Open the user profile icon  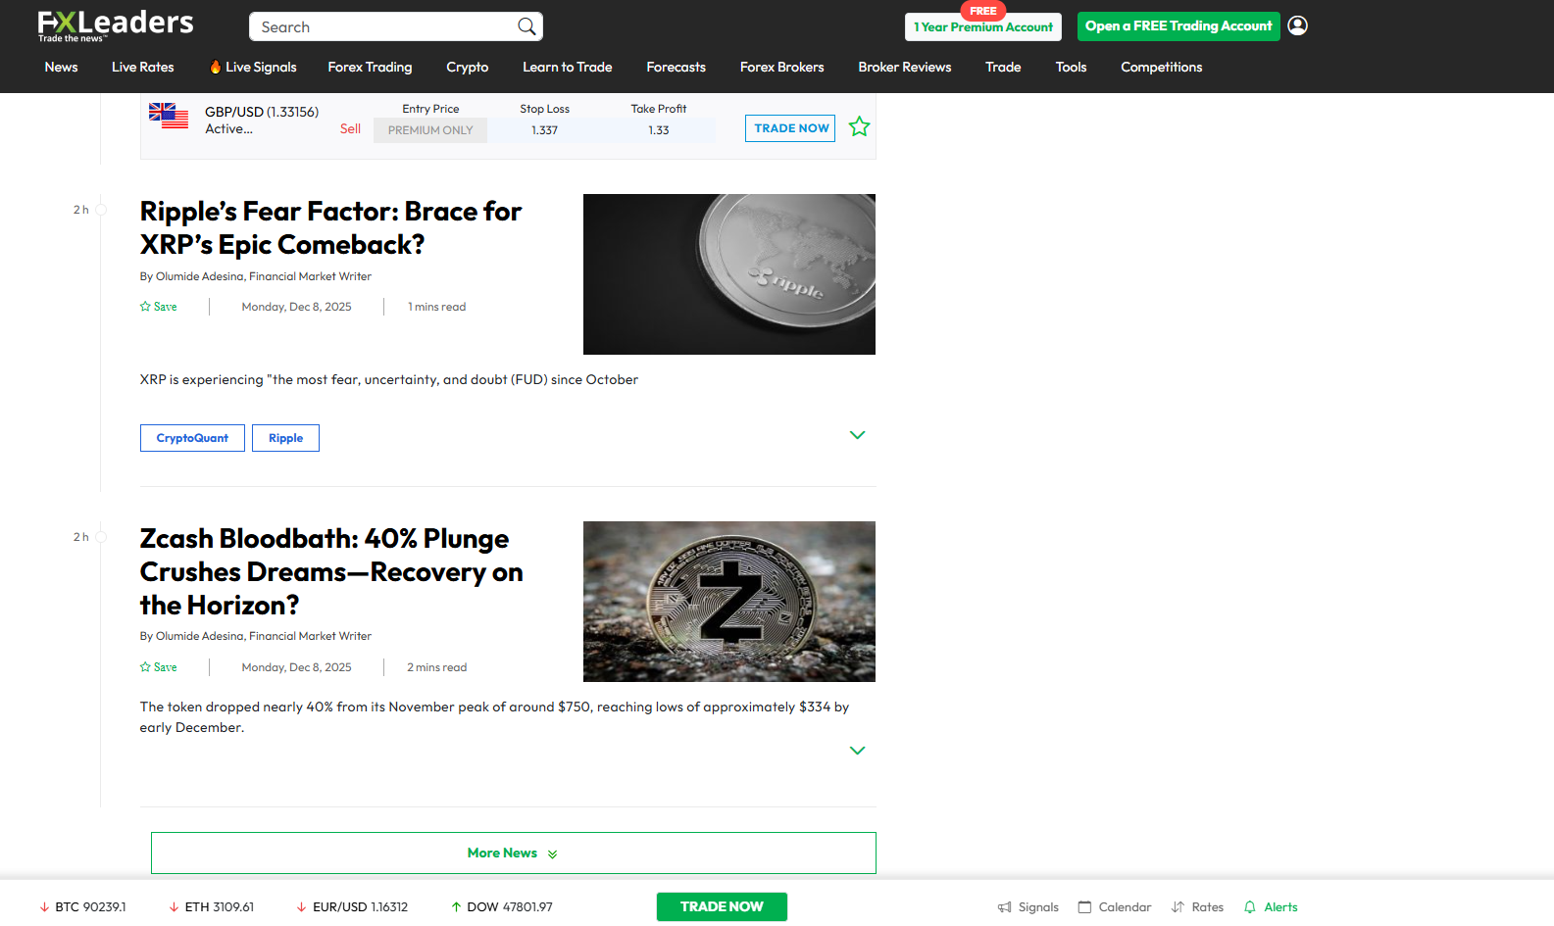1297,25
